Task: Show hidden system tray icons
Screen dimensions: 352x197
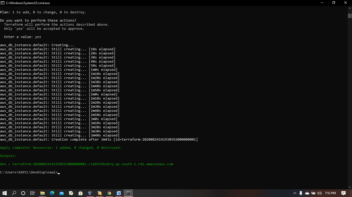Action: (x=295, y=193)
